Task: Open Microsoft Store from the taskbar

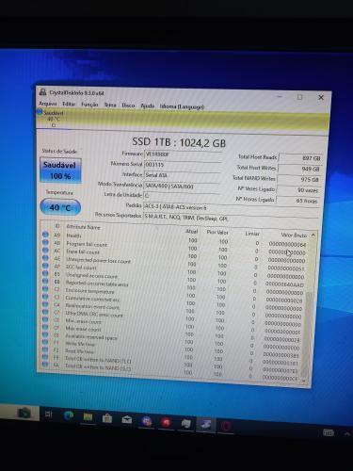Action: click(107, 418)
